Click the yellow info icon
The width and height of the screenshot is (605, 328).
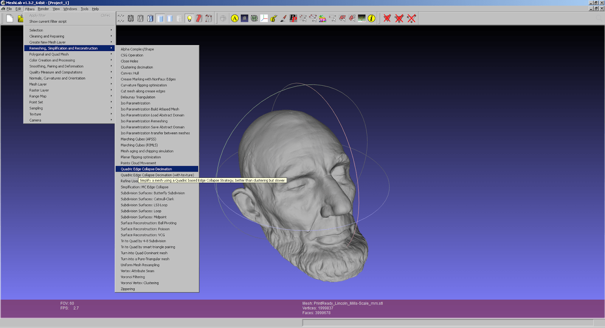(372, 18)
